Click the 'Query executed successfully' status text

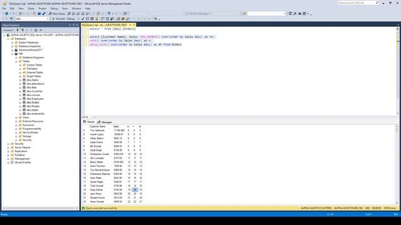tap(102, 208)
